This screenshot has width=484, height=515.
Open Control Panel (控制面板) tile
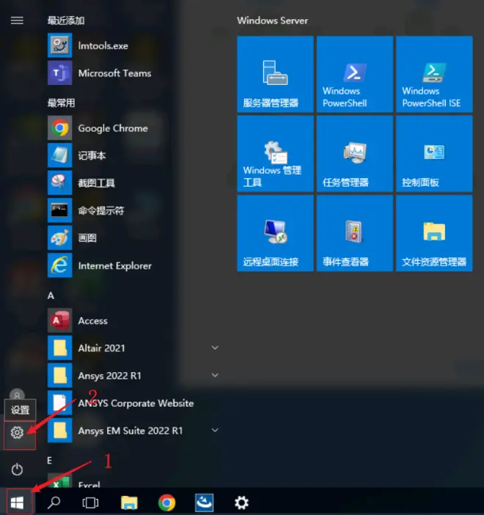(434, 154)
